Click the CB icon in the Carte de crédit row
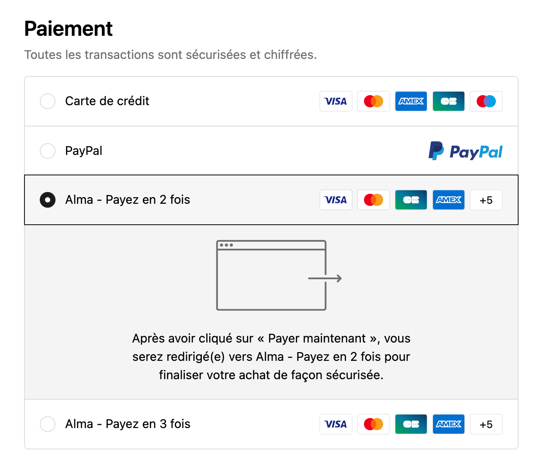Image resolution: width=540 pixels, height=466 pixels. [x=448, y=101]
